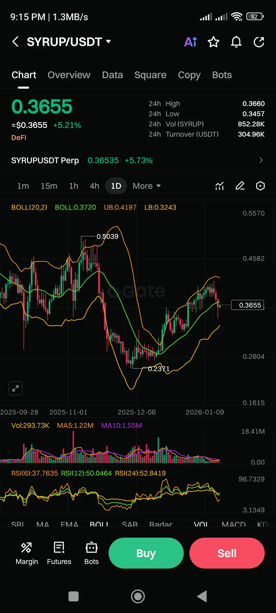This screenshot has height=613, width=276.
Task: Tap the green Buy button
Action: point(146,553)
